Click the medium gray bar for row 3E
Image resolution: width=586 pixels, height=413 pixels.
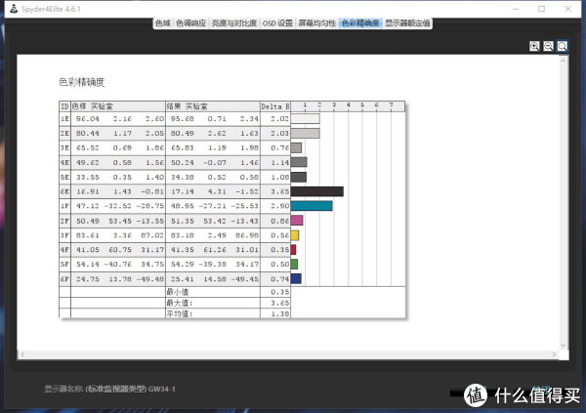point(296,148)
